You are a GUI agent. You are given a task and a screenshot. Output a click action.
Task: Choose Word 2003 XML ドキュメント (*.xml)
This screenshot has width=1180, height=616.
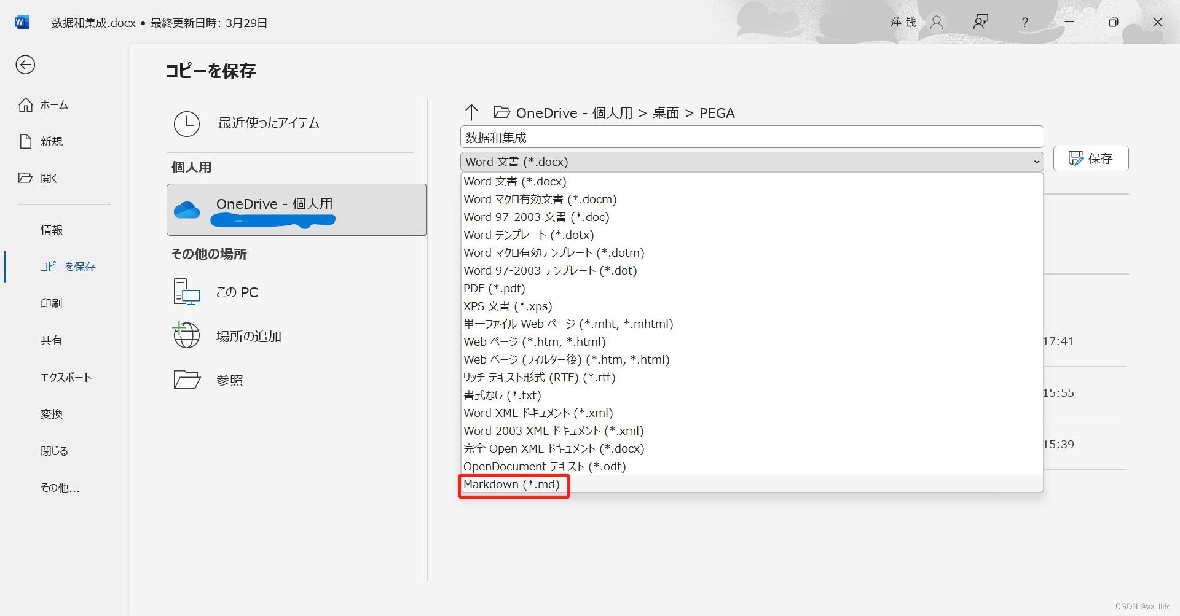tap(752, 431)
